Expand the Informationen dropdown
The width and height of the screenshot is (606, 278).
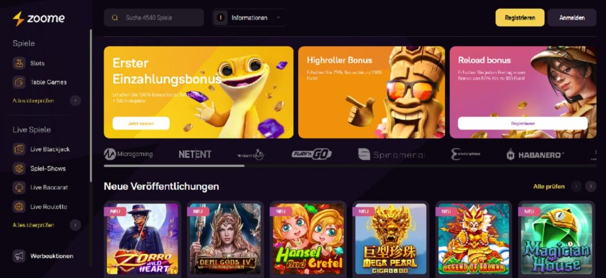pos(249,17)
